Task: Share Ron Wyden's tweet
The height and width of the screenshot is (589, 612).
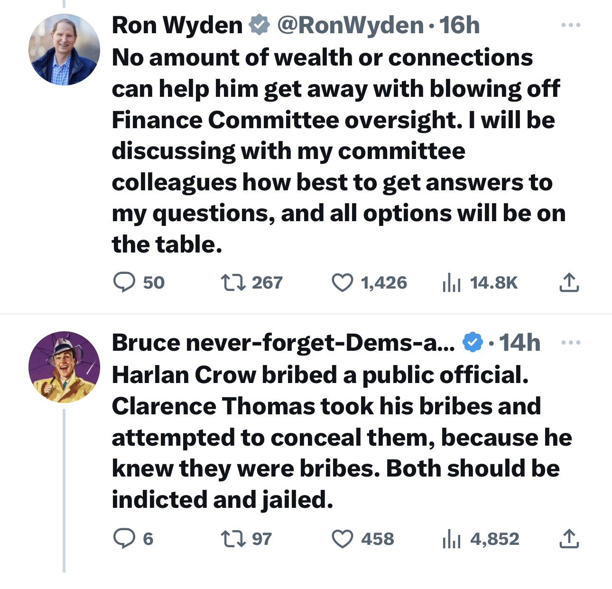Action: coord(569,283)
